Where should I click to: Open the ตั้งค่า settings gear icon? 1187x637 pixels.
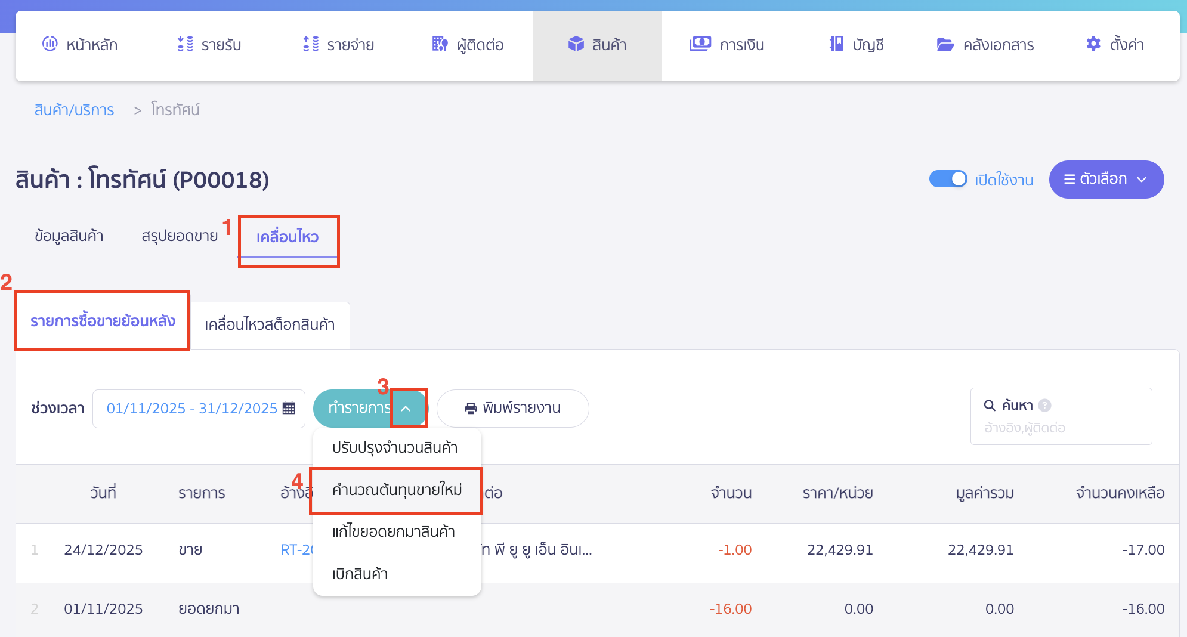pyautogui.click(x=1093, y=44)
